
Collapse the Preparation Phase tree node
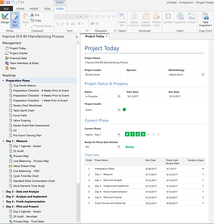3,81
